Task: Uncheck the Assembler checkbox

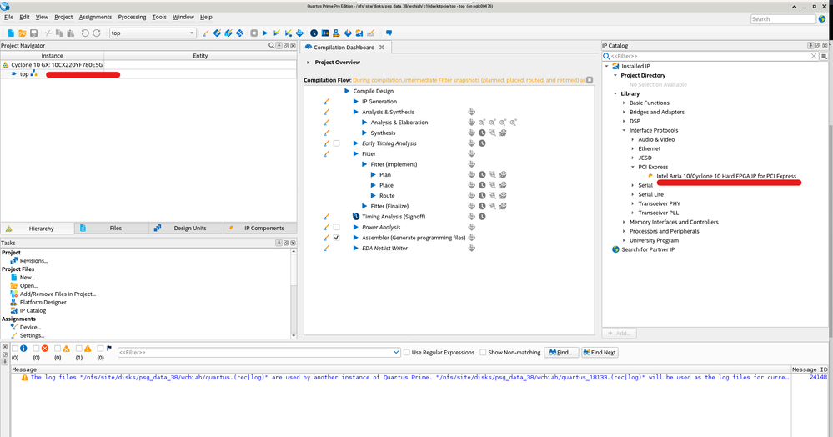Action: pyautogui.click(x=337, y=238)
